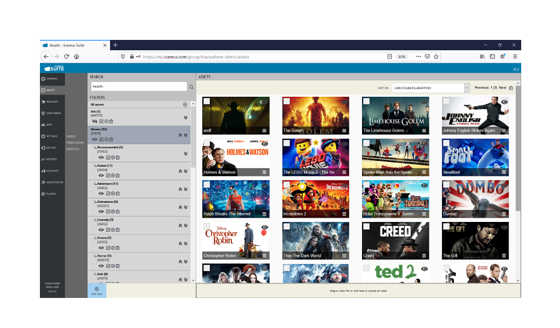Open the Sort By dropdown

431,88
